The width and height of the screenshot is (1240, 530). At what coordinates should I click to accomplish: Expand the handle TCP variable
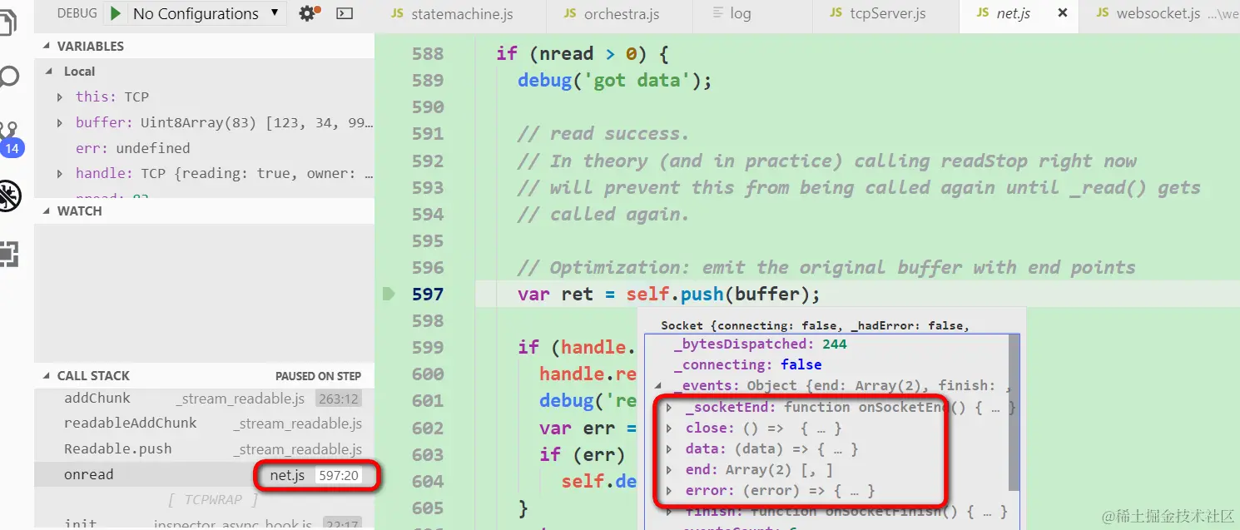pos(60,174)
